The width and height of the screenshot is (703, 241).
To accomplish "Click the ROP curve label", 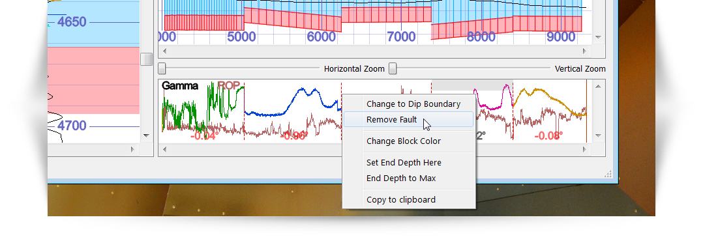I will click(x=229, y=85).
